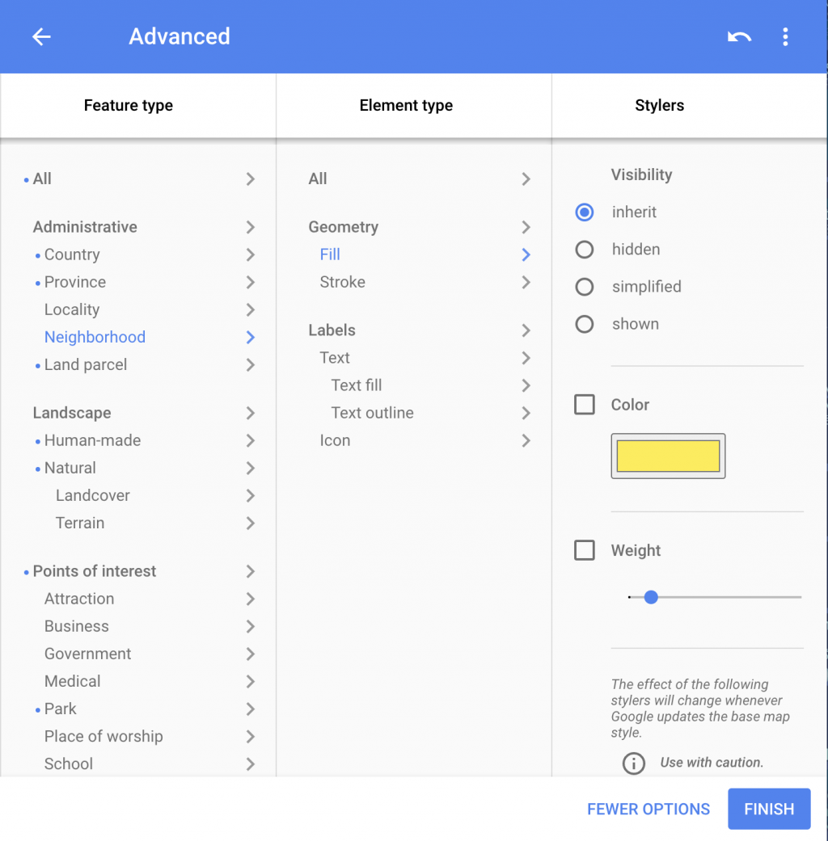Image resolution: width=828 pixels, height=841 pixels.
Task: Click the back arrow icon
Action: 41,37
